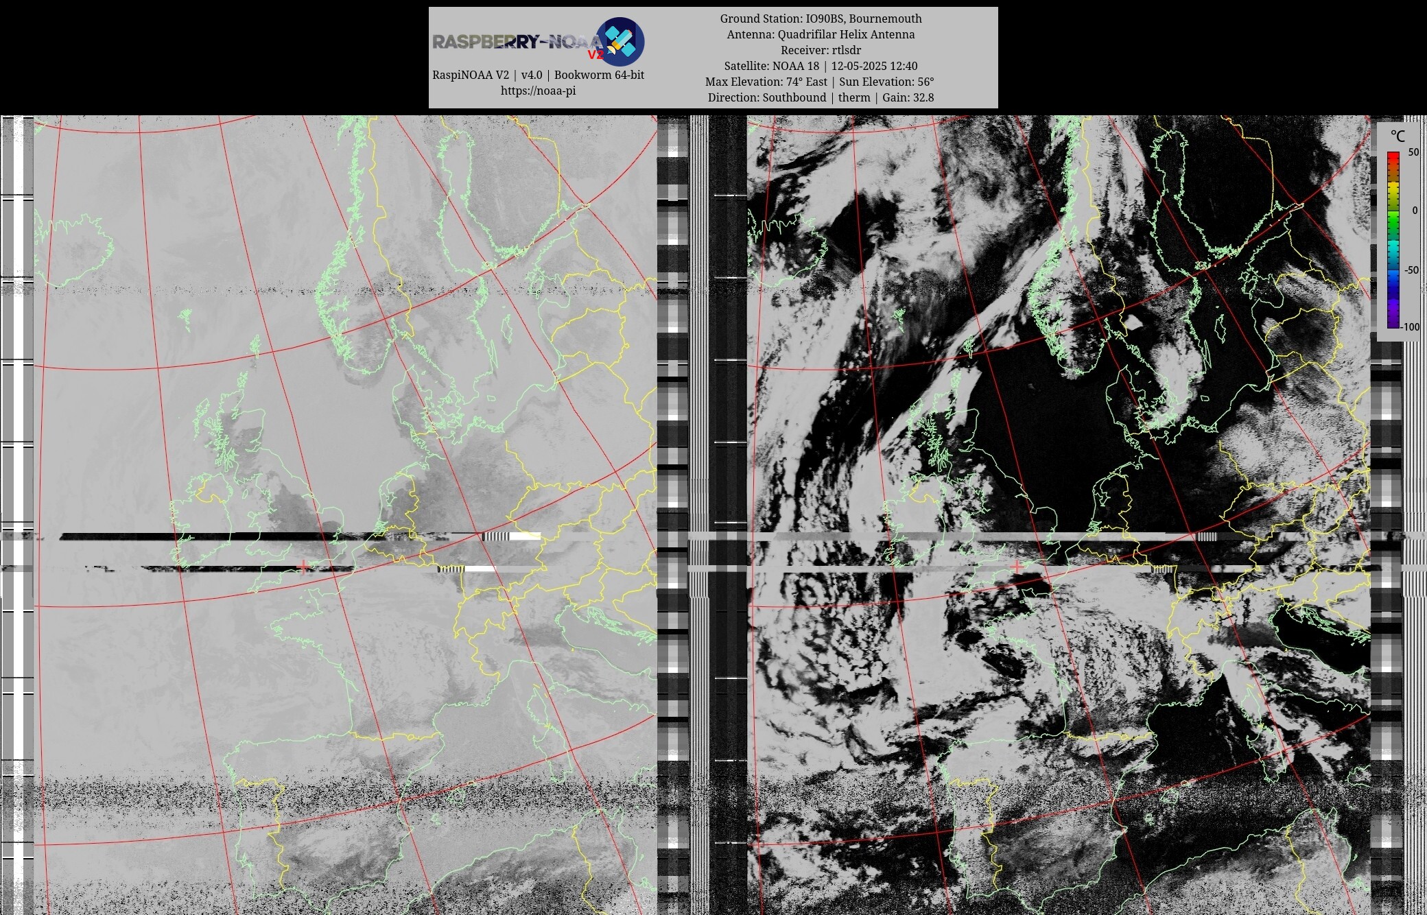This screenshot has width=1427, height=915.
Task: Select 'Antenna: Quadrifilar Helix Antenna' line
Action: click(x=821, y=34)
